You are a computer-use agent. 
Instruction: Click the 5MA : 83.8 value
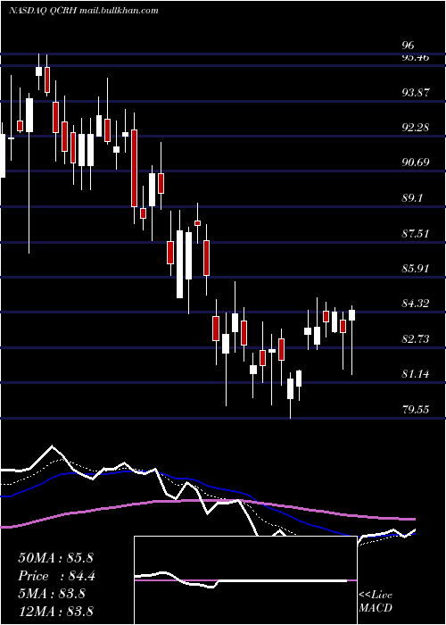[52, 594]
